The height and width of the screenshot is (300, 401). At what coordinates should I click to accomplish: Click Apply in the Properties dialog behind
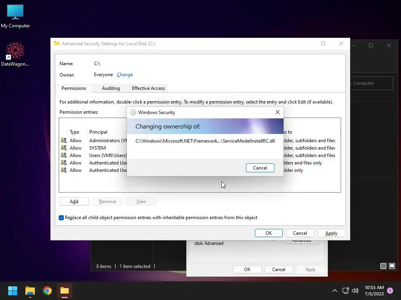point(310,270)
